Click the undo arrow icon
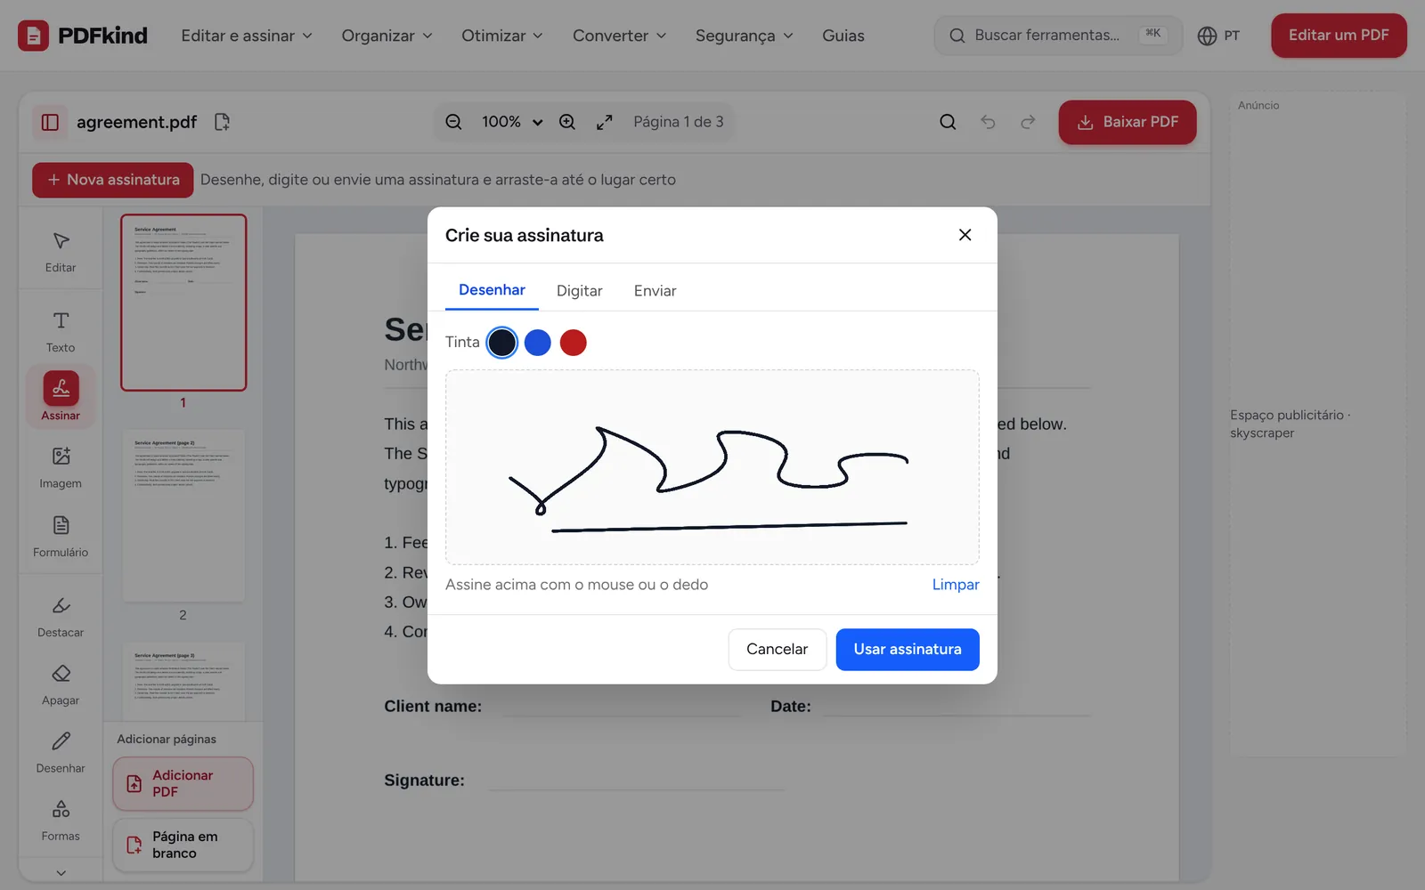1425x890 pixels. point(988,122)
